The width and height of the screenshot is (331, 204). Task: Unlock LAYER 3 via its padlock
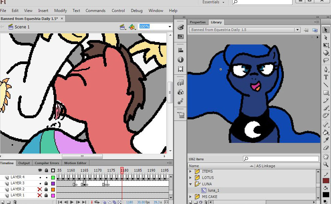46,183
